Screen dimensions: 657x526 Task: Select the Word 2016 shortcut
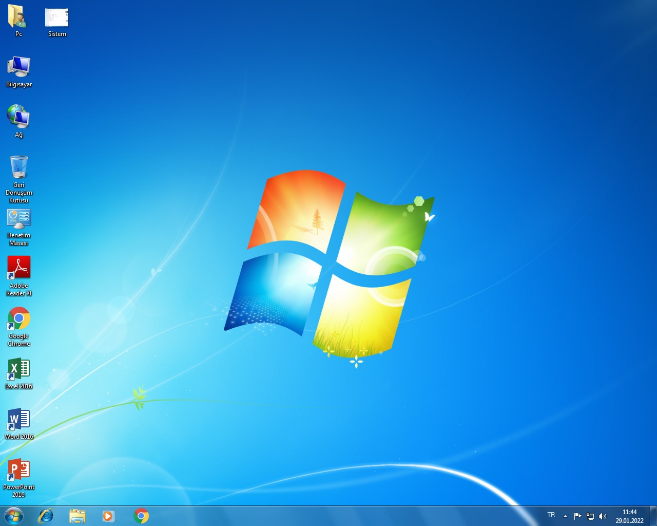point(19,424)
